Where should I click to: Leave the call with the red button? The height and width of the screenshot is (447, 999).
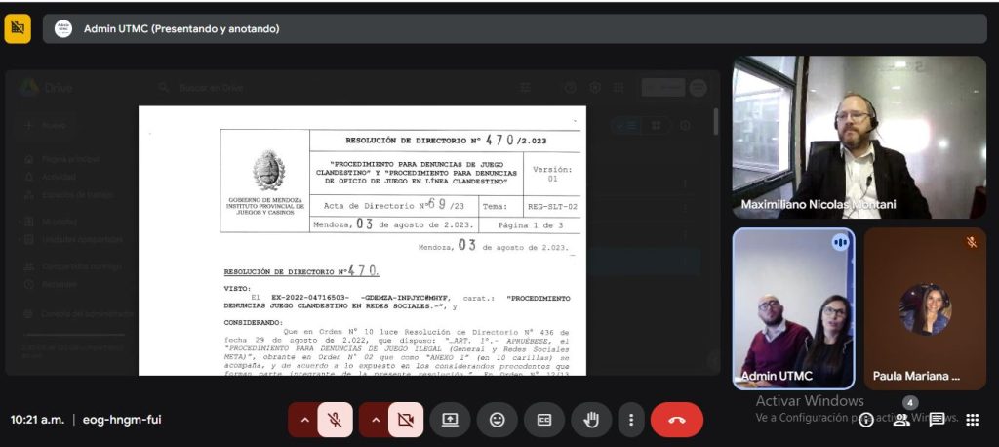[677, 420]
